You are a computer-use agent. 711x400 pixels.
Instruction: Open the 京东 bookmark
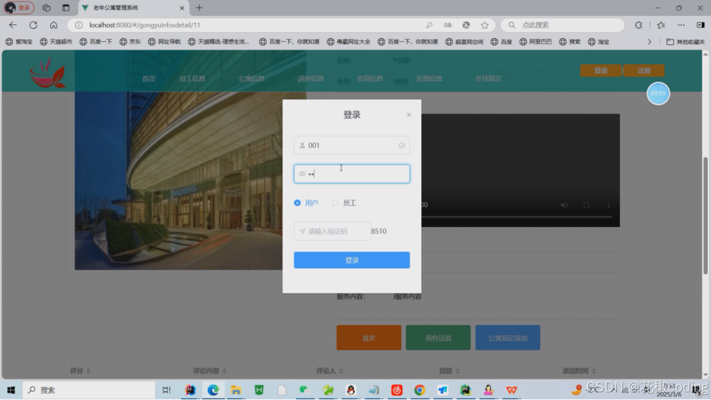(x=130, y=42)
